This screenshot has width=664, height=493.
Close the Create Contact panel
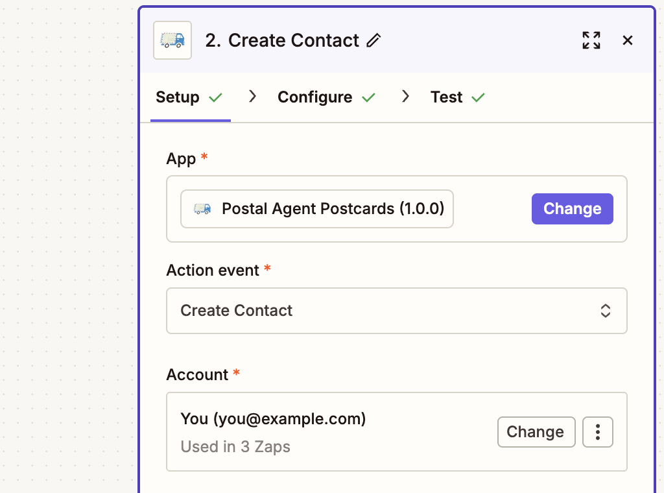click(x=627, y=40)
